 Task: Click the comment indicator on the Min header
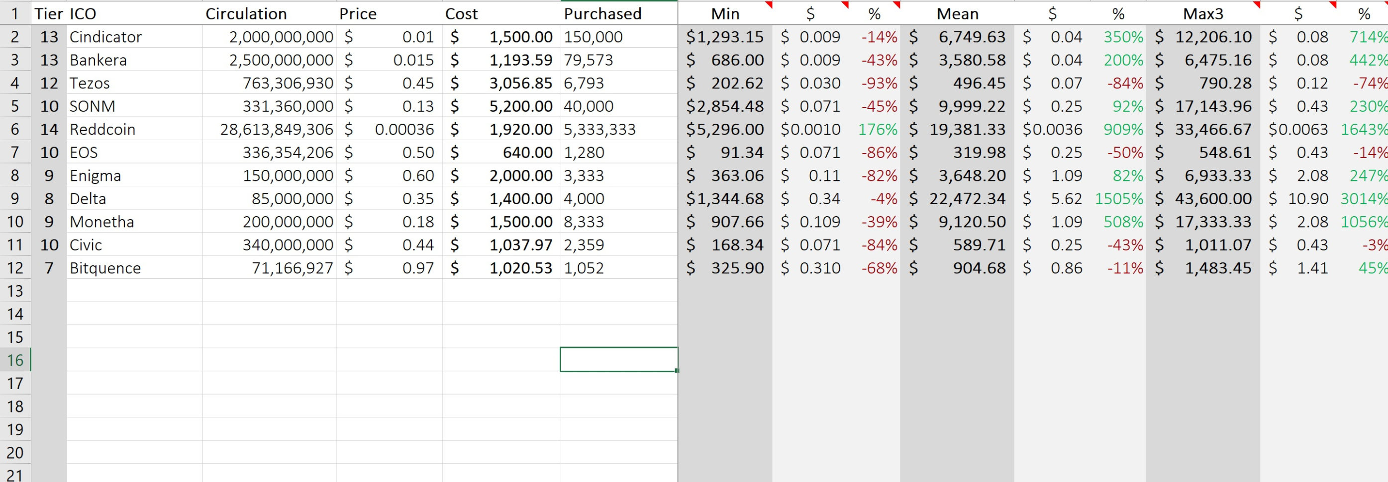tap(769, 5)
